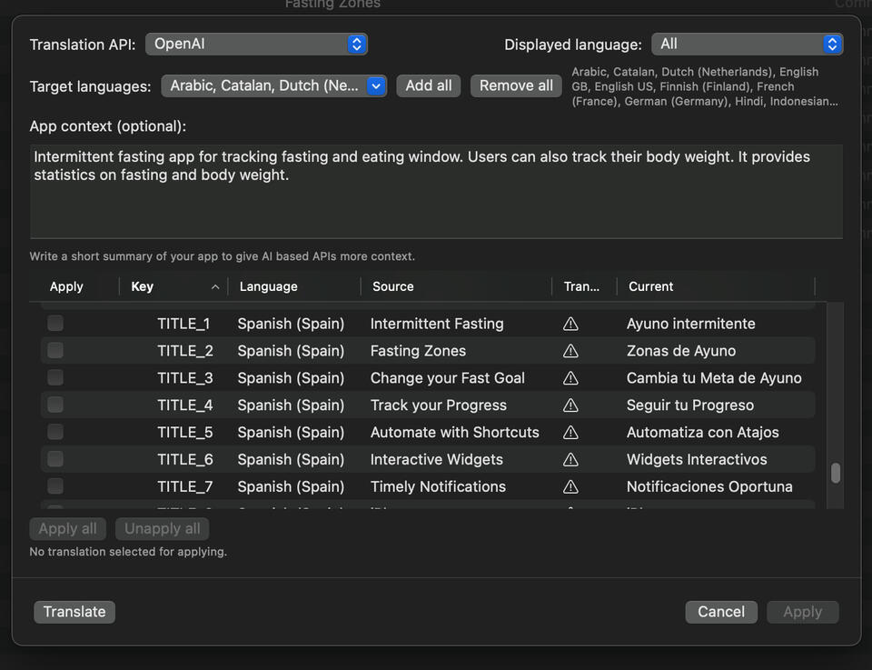
Task: Click the warning icon on the TITLE_3 row
Action: [x=570, y=378]
